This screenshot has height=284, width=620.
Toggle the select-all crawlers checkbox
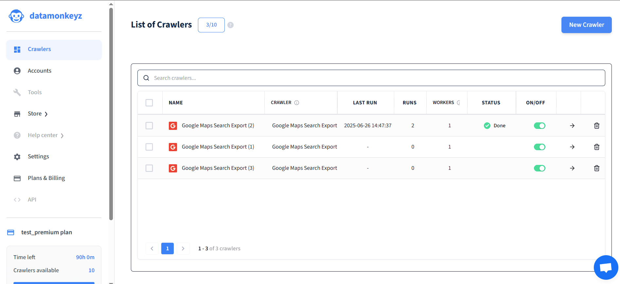pyautogui.click(x=149, y=103)
